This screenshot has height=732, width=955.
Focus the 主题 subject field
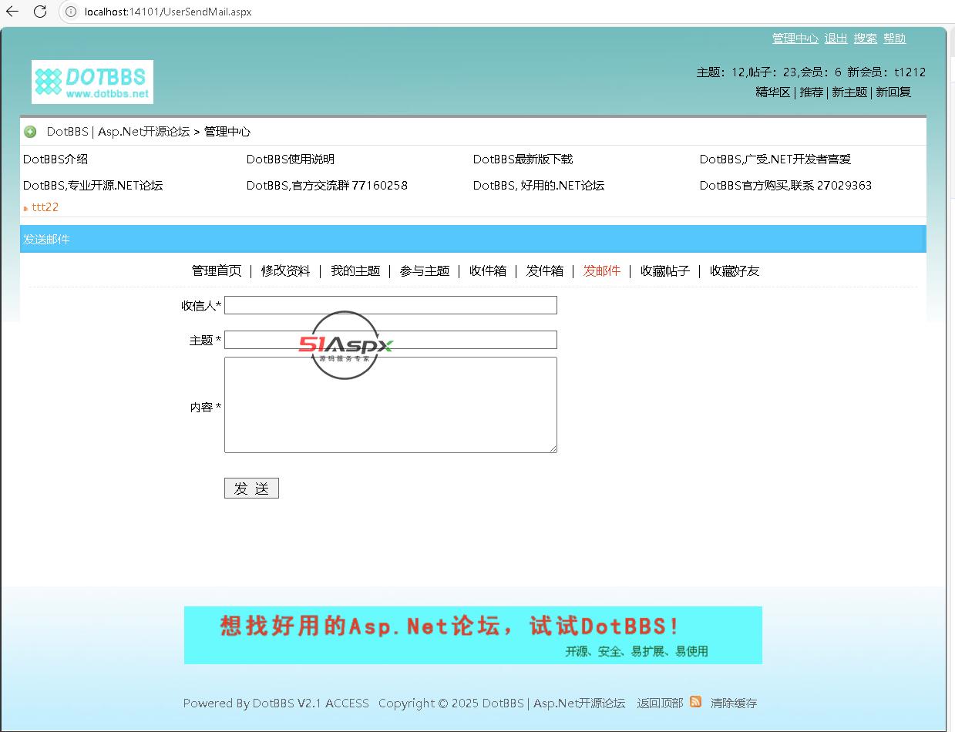391,340
